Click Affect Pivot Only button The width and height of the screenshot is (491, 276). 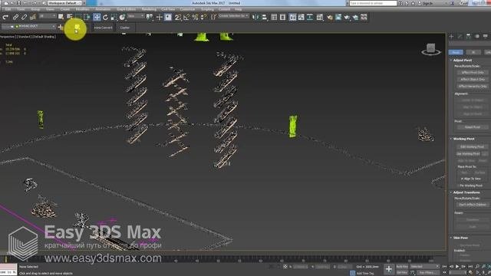473,72
